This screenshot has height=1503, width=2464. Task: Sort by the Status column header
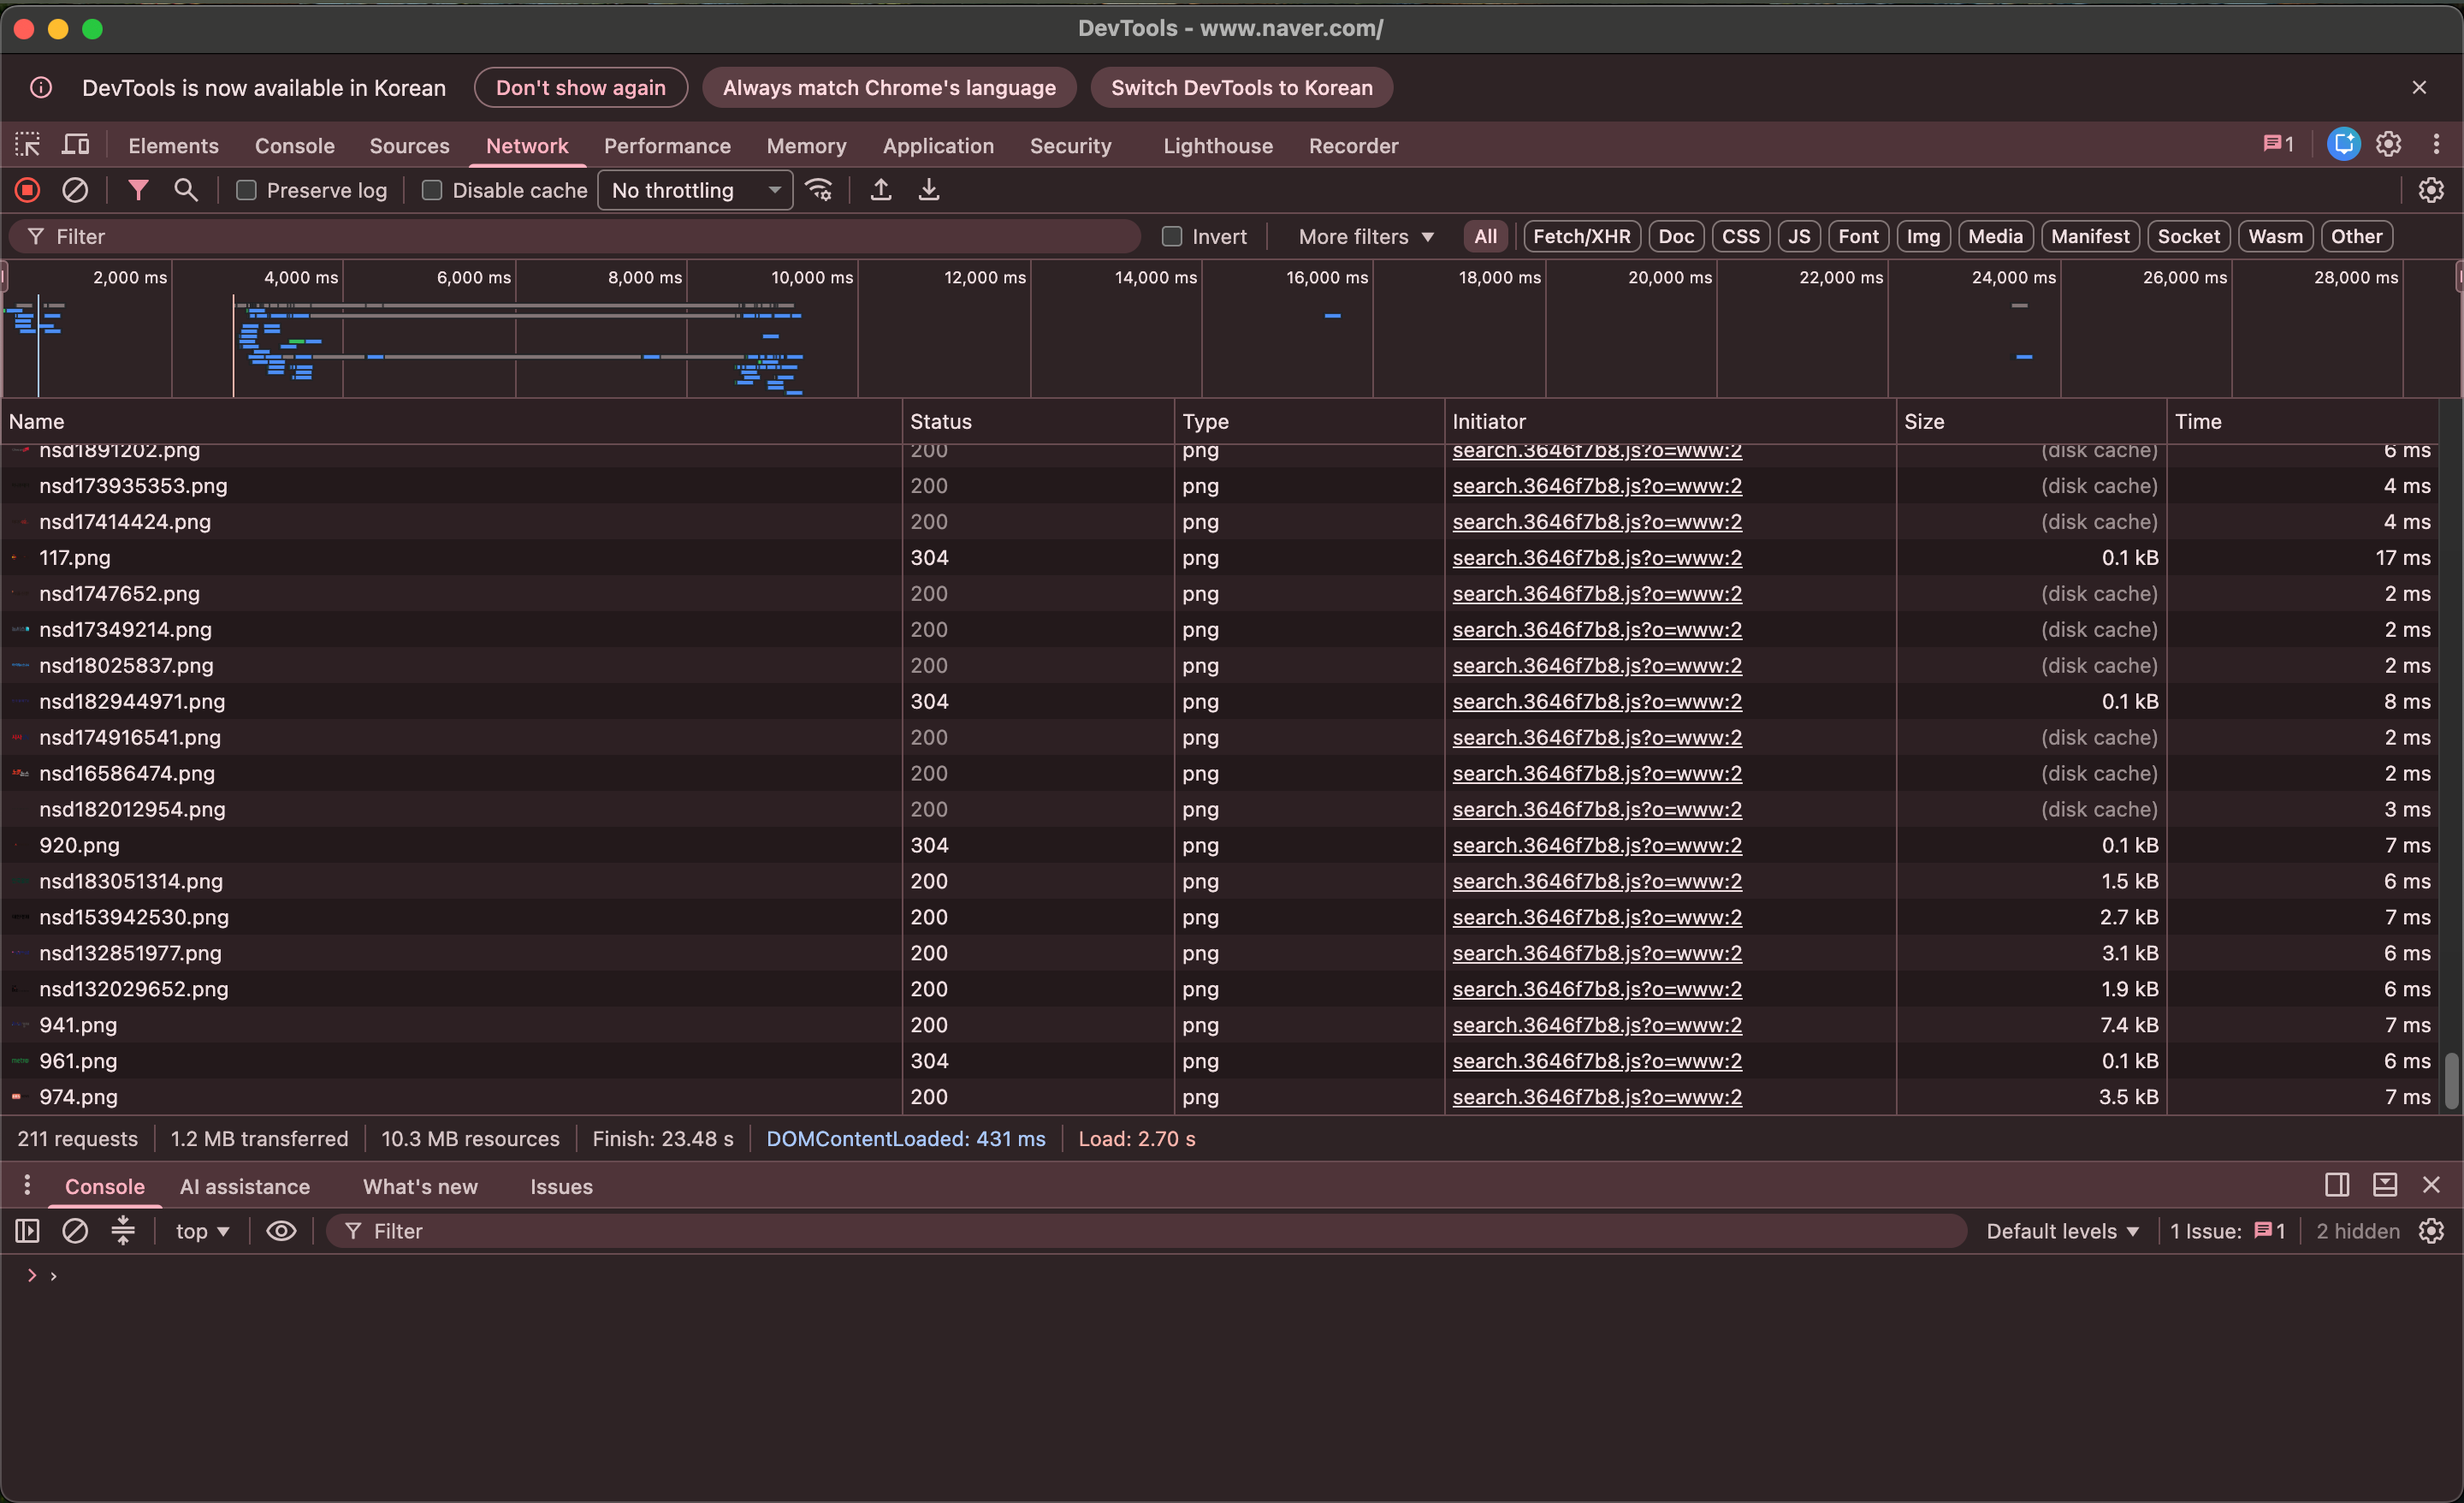point(1038,421)
